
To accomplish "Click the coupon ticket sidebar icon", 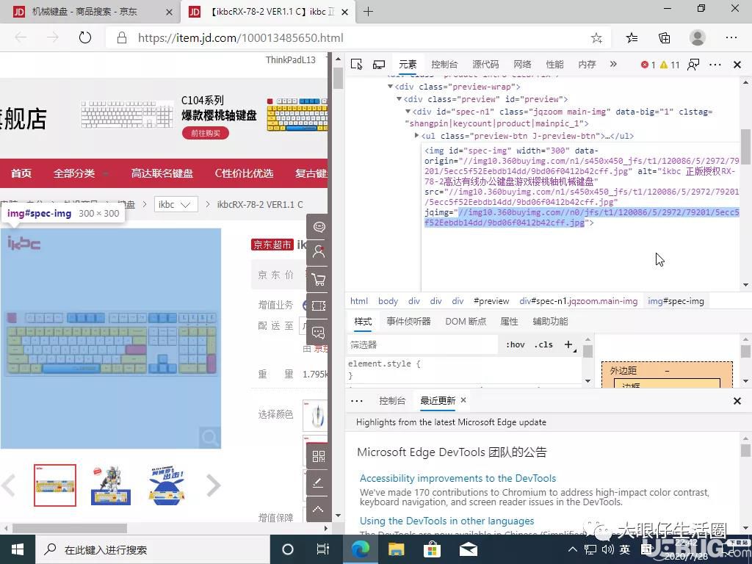I will pyautogui.click(x=319, y=305).
